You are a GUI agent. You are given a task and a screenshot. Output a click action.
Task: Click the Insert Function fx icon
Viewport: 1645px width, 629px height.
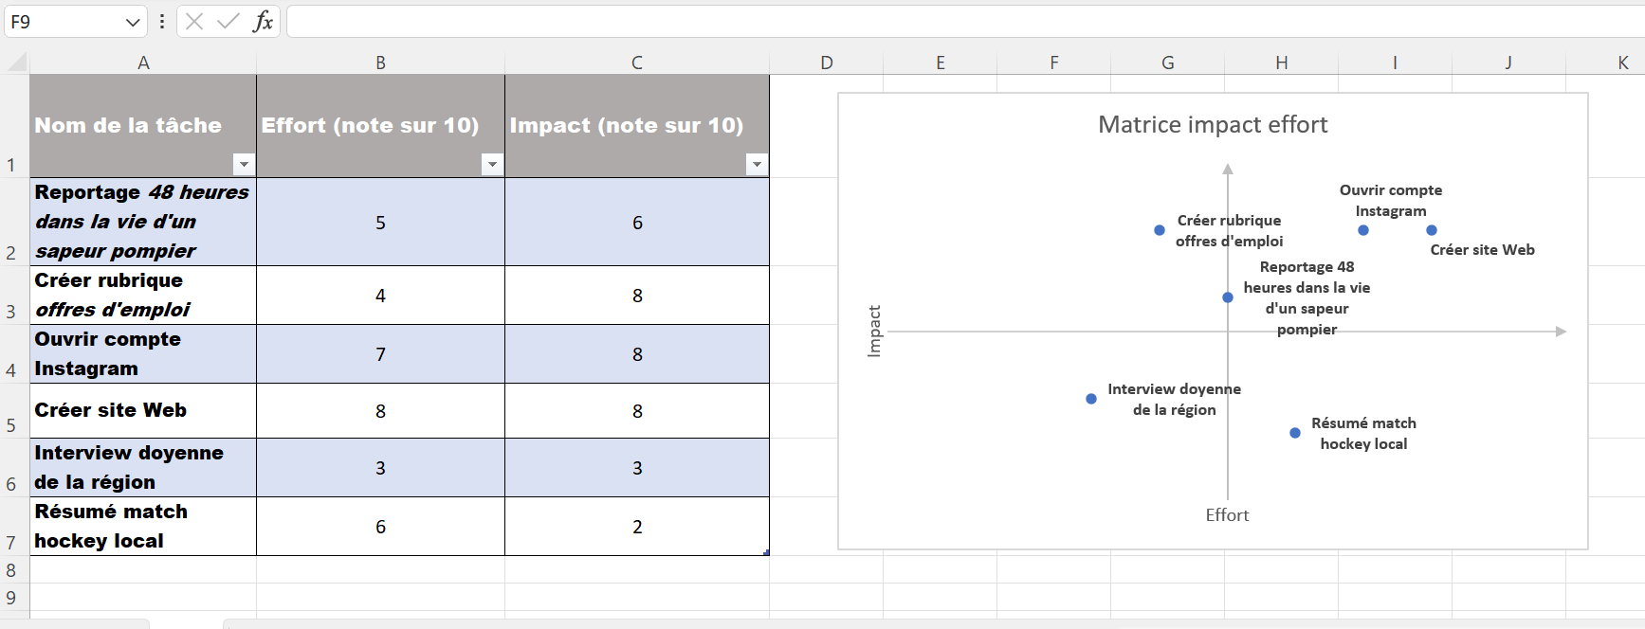coord(263,21)
